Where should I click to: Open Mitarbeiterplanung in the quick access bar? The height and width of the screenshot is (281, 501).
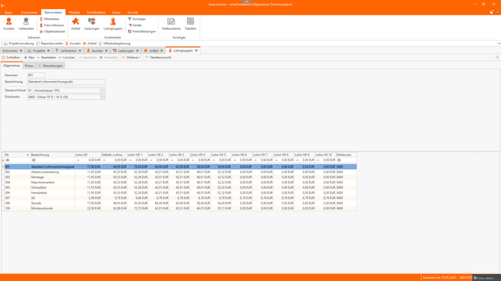click(x=116, y=44)
